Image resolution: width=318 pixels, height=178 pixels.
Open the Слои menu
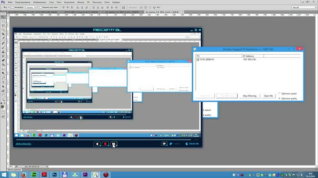point(51,2)
